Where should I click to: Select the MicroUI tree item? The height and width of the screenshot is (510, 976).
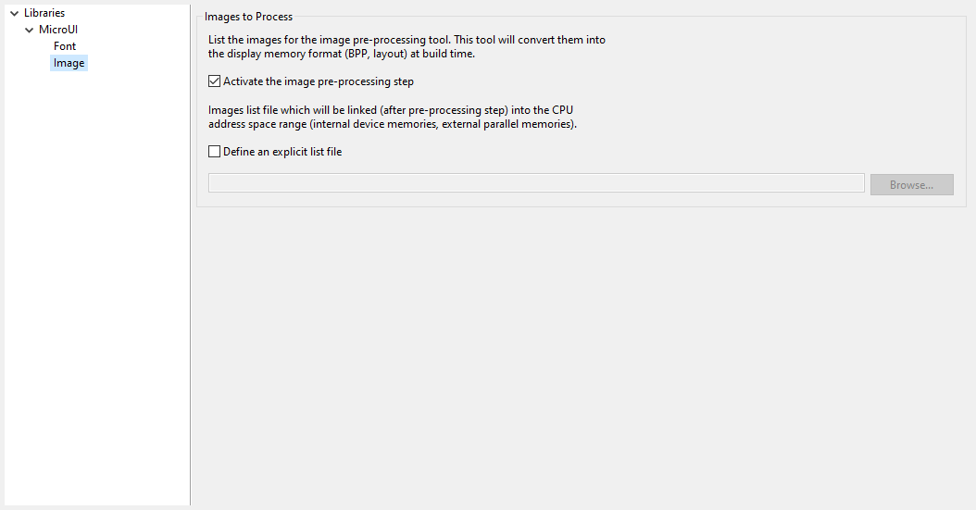(x=58, y=30)
